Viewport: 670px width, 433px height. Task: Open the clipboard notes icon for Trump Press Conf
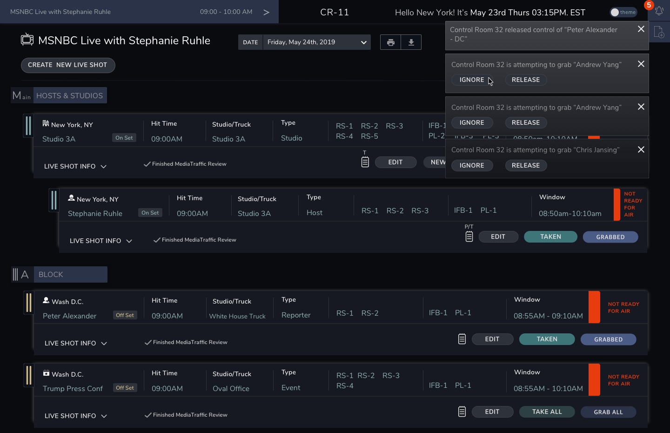[462, 412]
